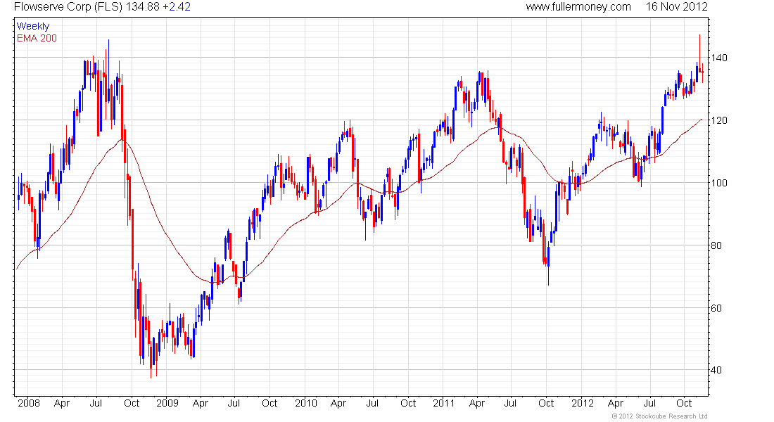Screen dimensions: 774x422
Task: Click the 2012 year axis label
Action: click(x=583, y=403)
